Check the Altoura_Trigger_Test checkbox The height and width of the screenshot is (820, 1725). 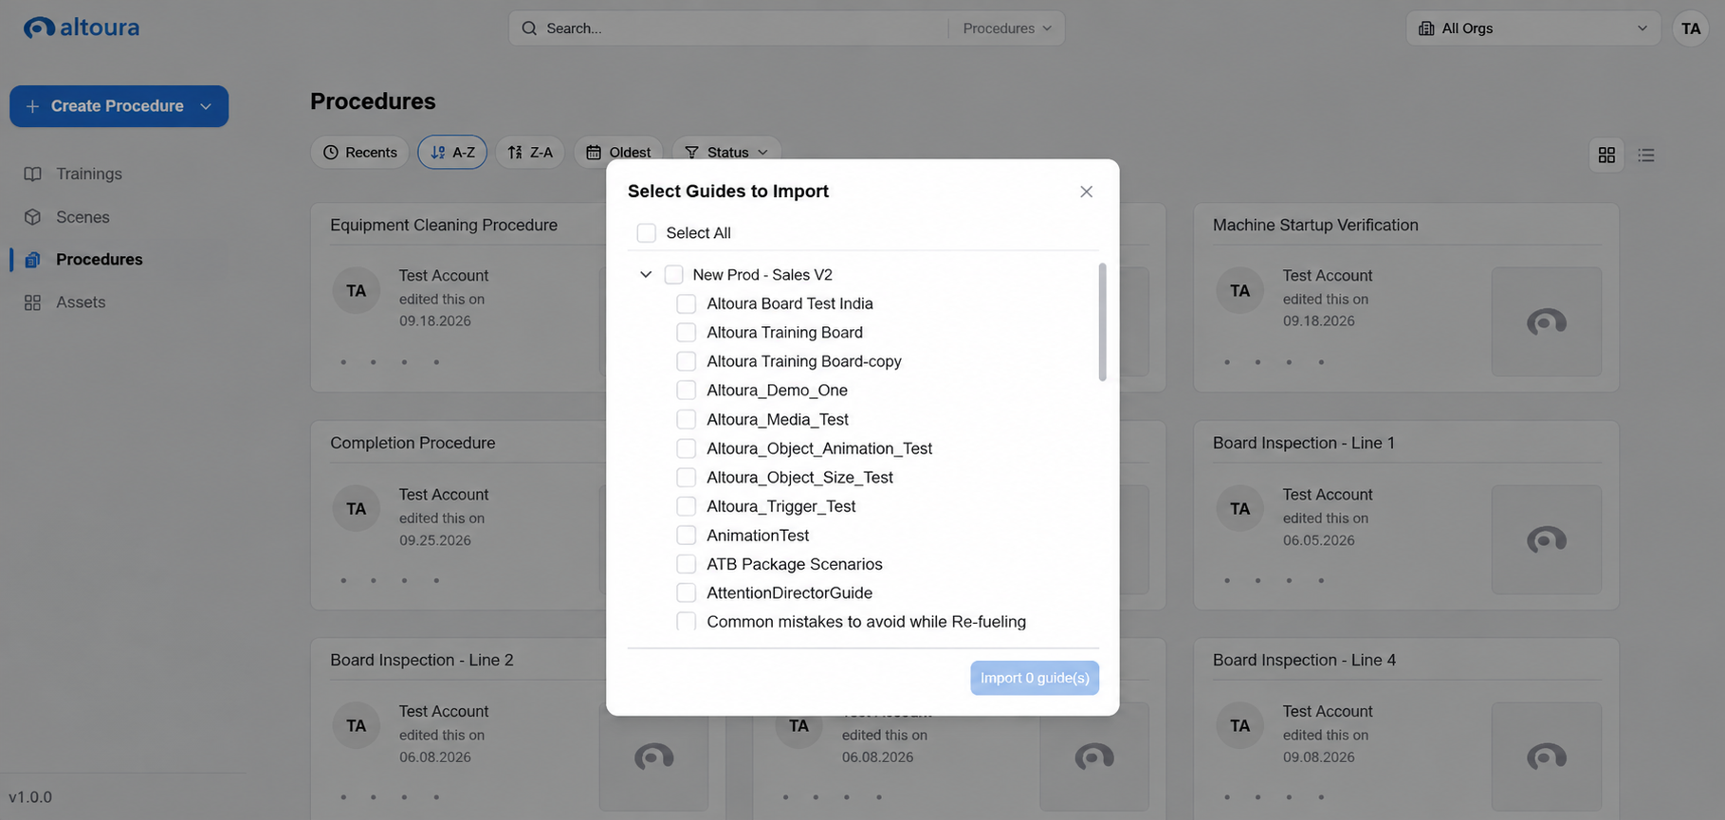pos(686,506)
